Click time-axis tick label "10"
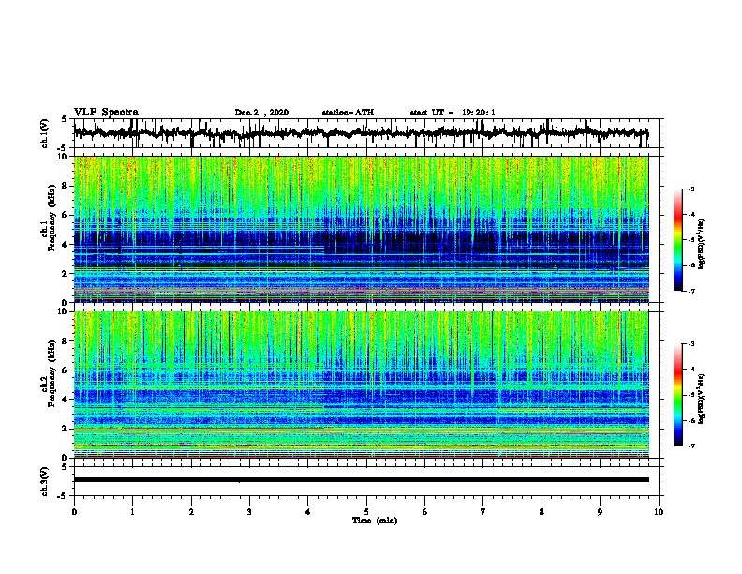 tap(659, 512)
